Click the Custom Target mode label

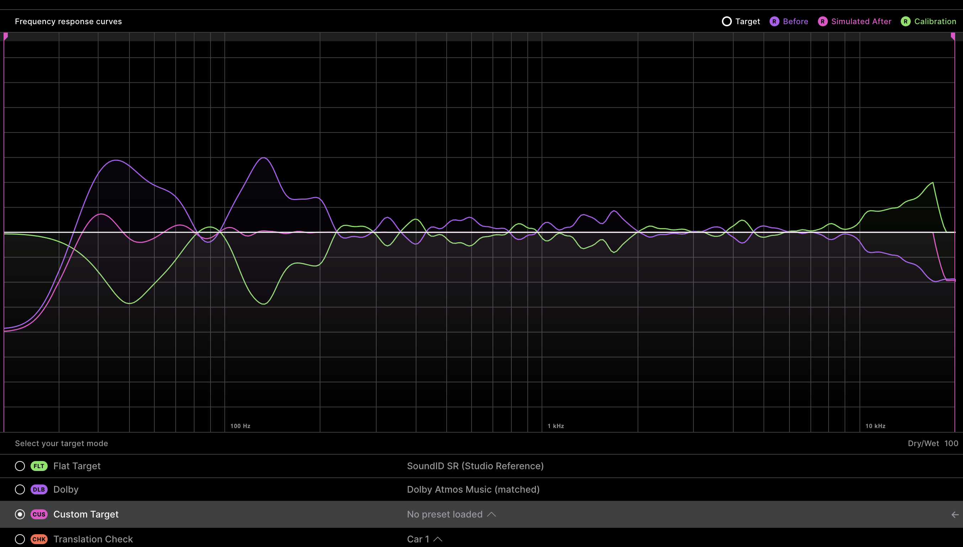pos(86,514)
